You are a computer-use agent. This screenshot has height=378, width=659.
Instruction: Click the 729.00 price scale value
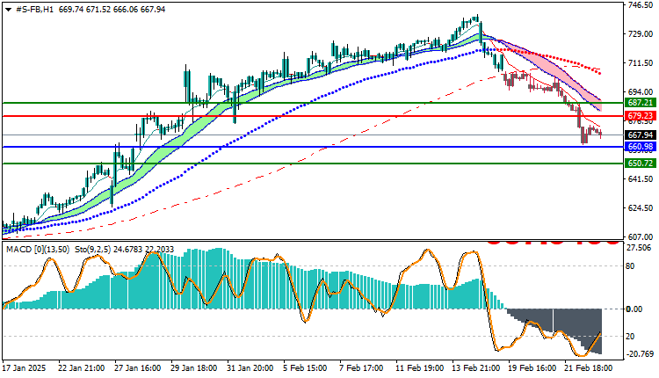pos(640,34)
